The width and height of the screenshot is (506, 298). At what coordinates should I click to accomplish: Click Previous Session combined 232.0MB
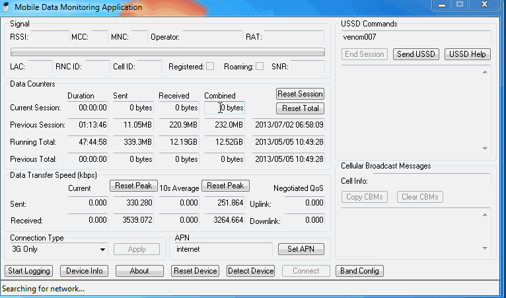[225, 125]
